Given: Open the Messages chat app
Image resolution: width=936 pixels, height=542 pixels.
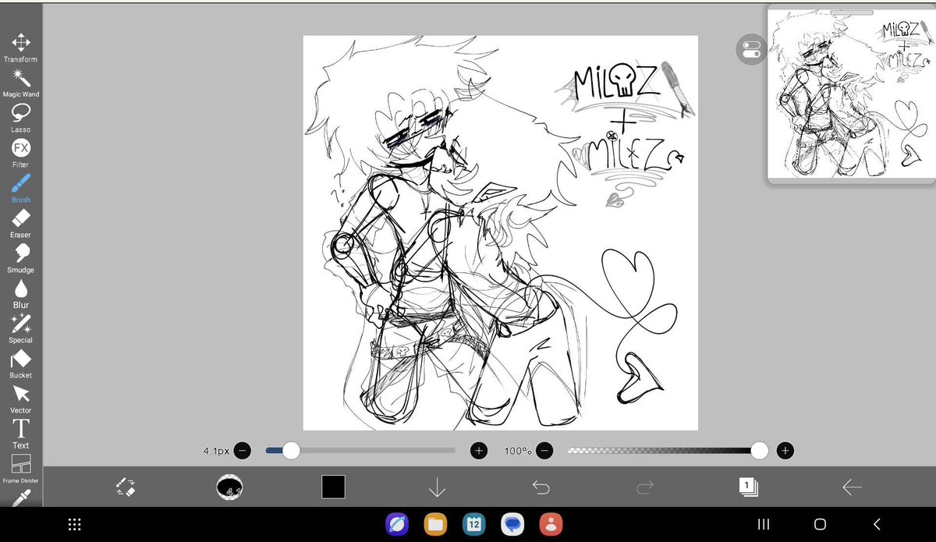Looking at the screenshot, I should 512,524.
